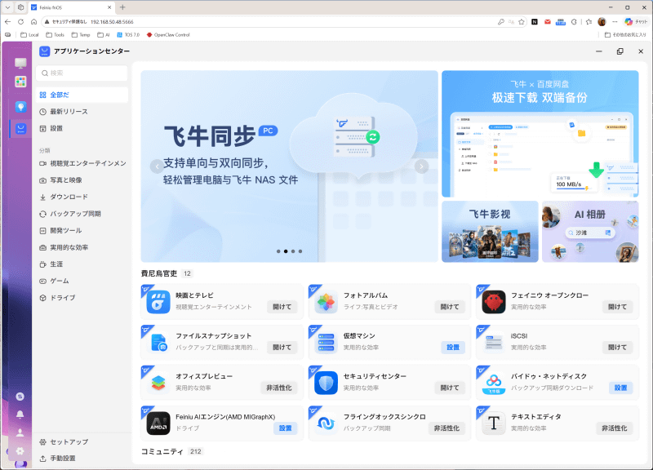This screenshot has height=470, width=653.
Task: Select the 全部だ category
Action: tap(82, 95)
